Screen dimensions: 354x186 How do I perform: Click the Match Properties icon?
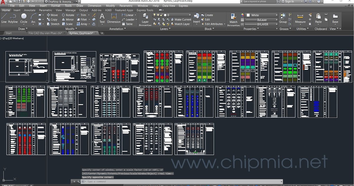click(x=233, y=19)
